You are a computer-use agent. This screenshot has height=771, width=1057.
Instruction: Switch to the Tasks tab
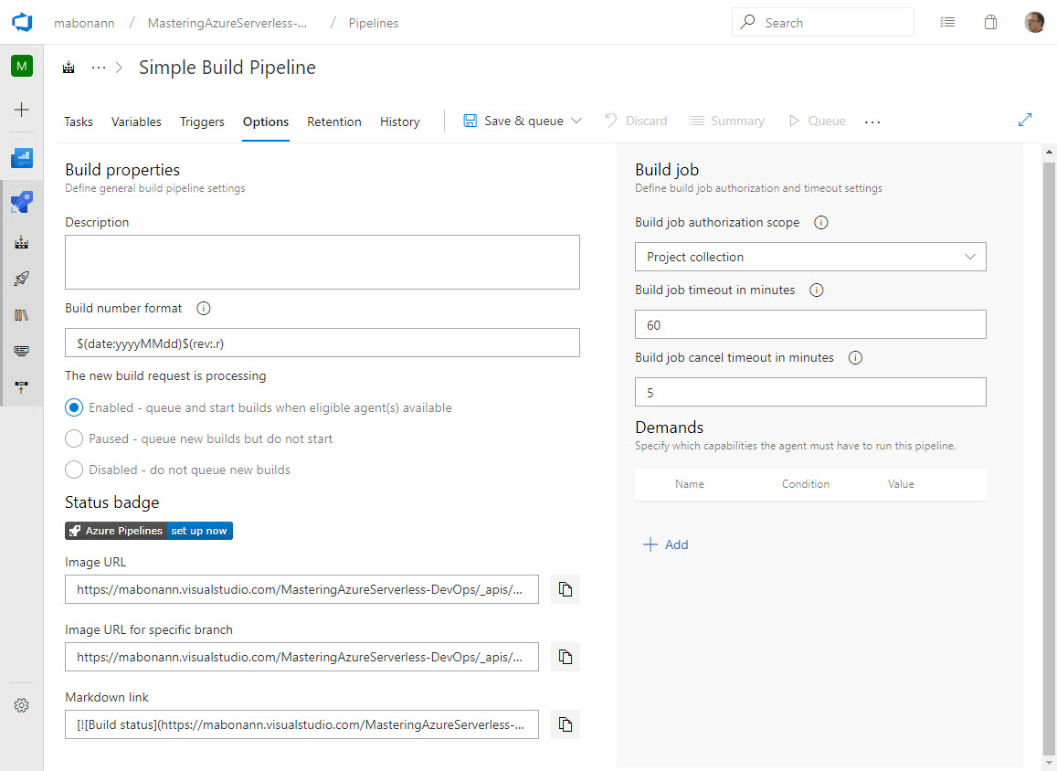(x=79, y=121)
